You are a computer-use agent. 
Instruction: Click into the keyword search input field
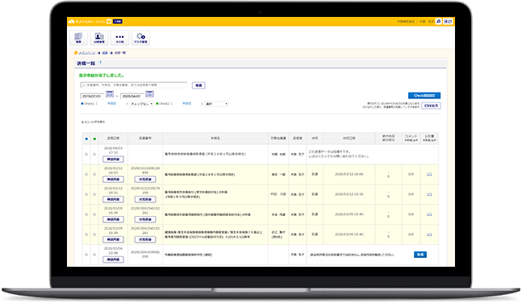[x=134, y=85]
